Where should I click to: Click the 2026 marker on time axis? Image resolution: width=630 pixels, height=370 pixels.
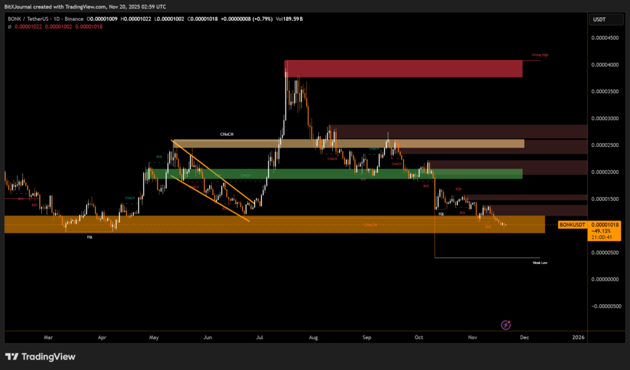tap(578, 337)
